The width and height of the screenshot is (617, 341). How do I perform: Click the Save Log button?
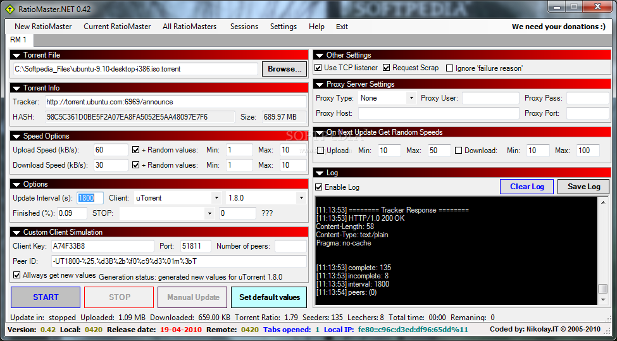(x=584, y=187)
